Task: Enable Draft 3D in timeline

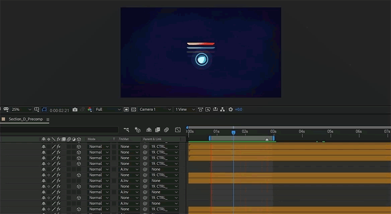Action: click(x=137, y=129)
